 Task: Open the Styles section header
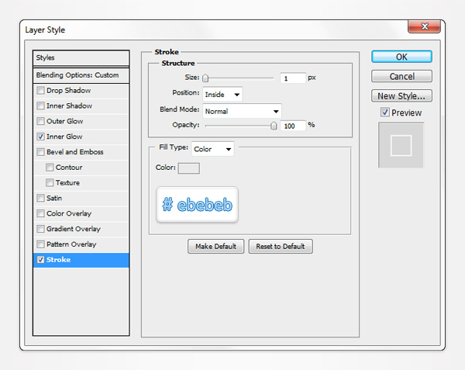pyautogui.click(x=81, y=57)
